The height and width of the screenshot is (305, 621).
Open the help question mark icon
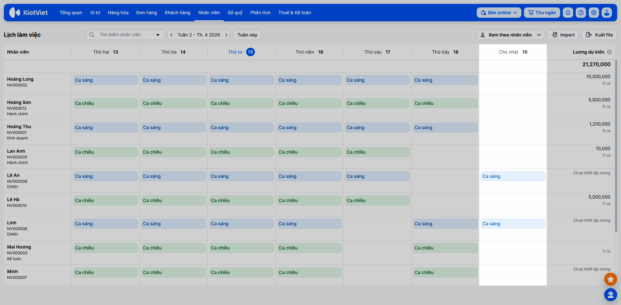[x=581, y=13]
